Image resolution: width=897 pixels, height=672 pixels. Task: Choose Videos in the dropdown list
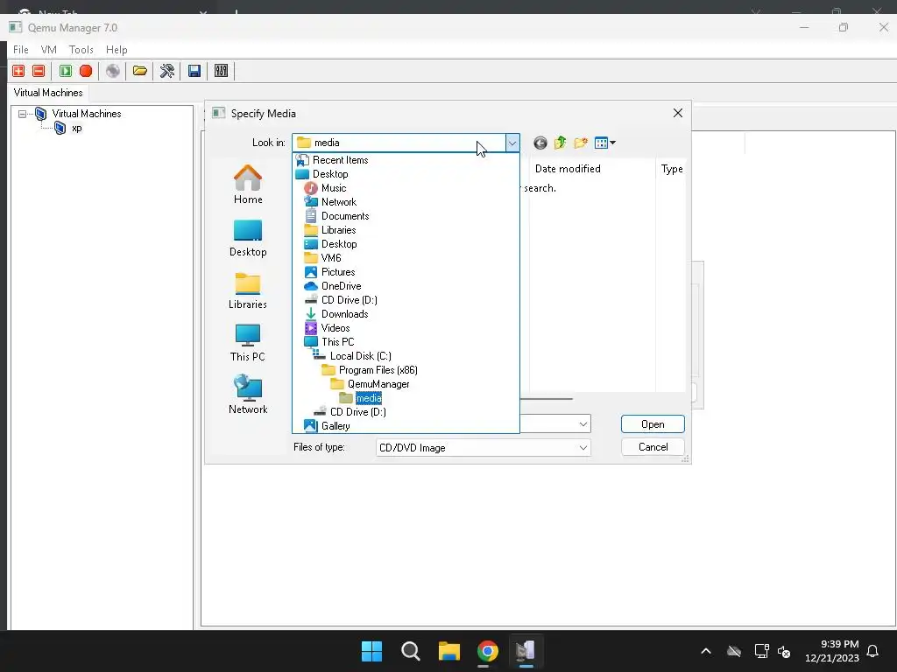coord(335,328)
